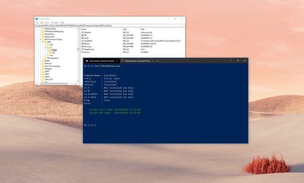Viewport: 304px width, 183px height.
Task: Select the v4 registry key
Action: (x=50, y=48)
